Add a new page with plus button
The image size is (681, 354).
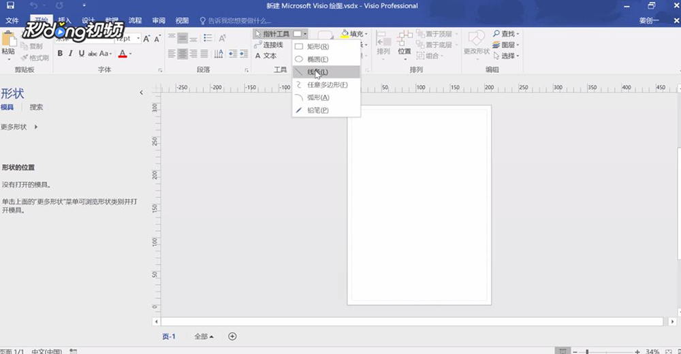[x=232, y=336]
